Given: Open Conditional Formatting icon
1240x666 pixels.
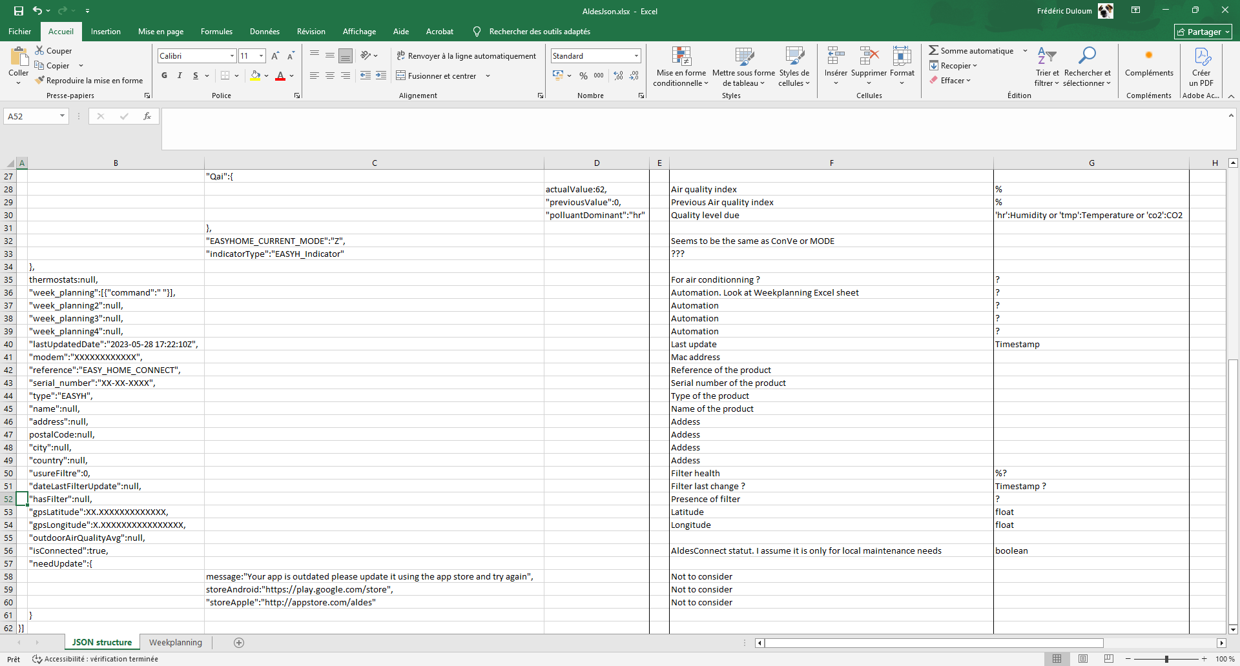Looking at the screenshot, I should pos(681,57).
